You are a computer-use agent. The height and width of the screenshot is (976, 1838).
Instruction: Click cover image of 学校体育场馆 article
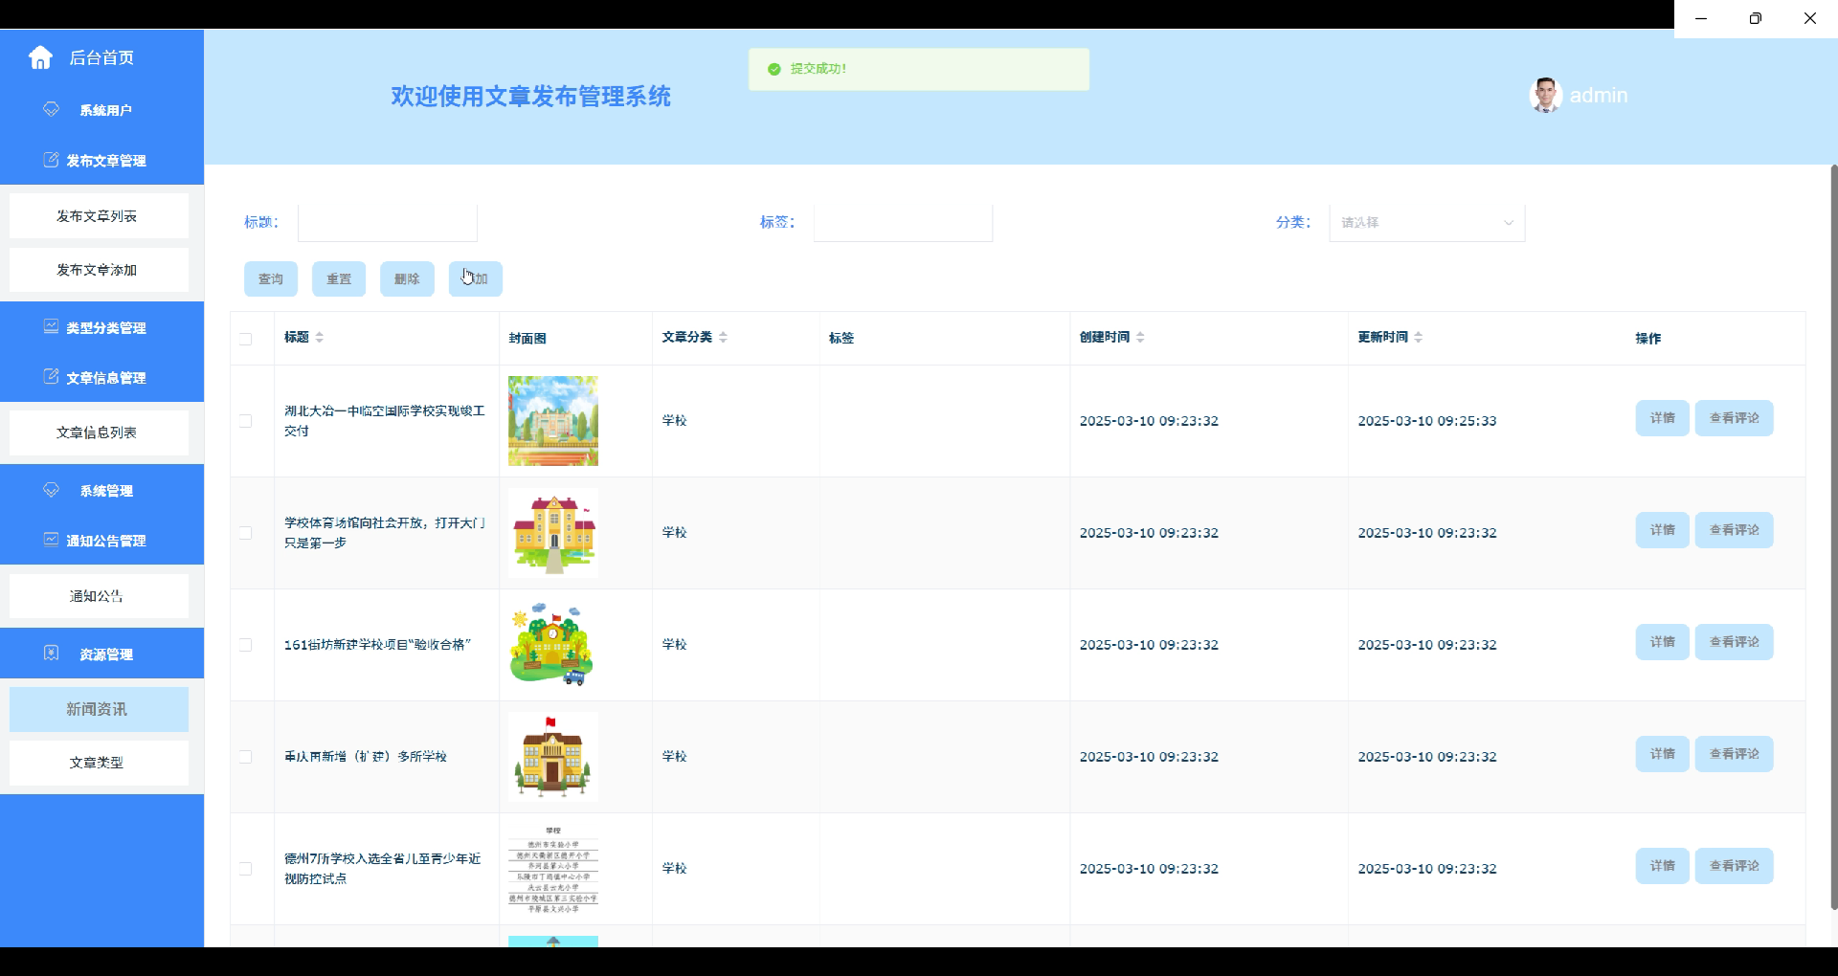coord(553,533)
